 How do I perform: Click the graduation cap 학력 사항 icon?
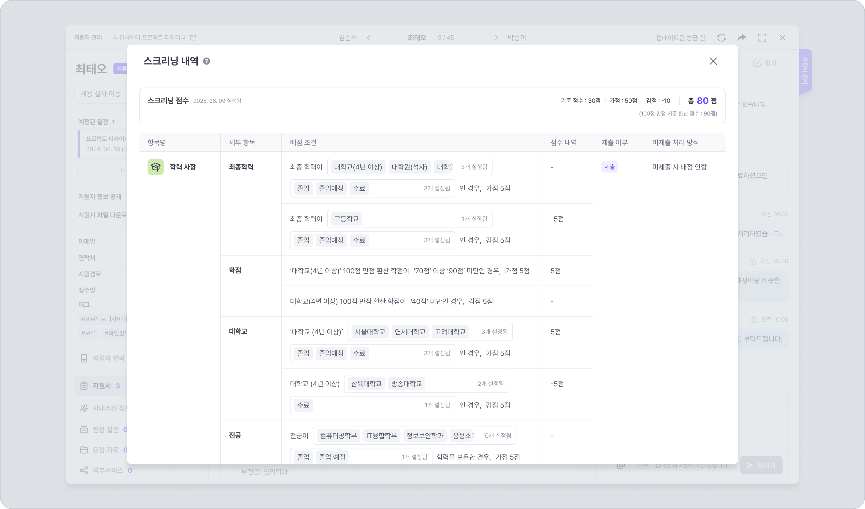(x=155, y=167)
